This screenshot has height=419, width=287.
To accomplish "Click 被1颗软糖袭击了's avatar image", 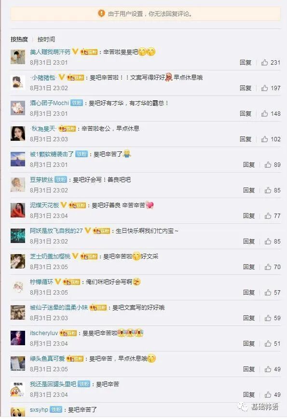I will tap(18, 159).
